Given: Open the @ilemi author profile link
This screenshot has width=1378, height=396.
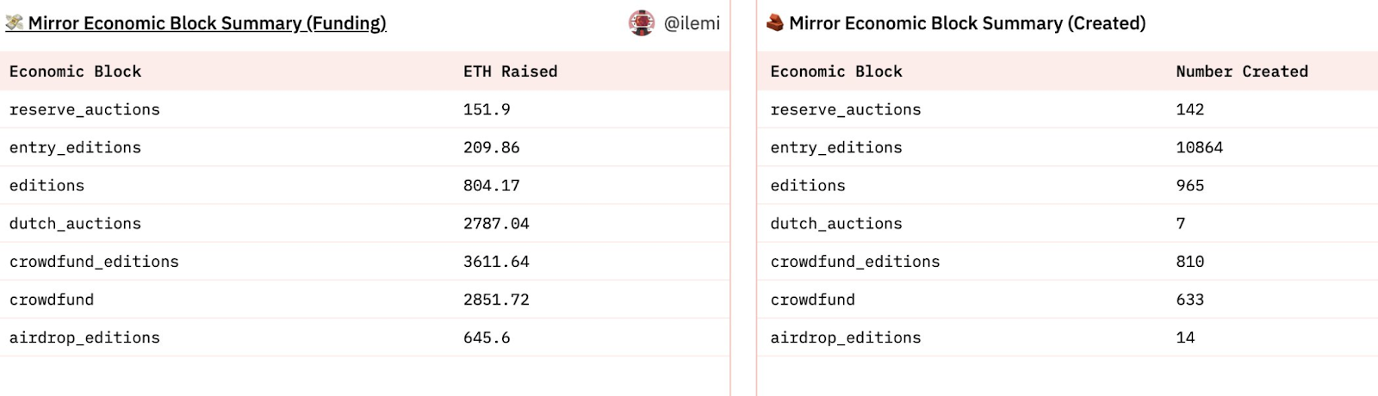Looking at the screenshot, I should click(692, 23).
